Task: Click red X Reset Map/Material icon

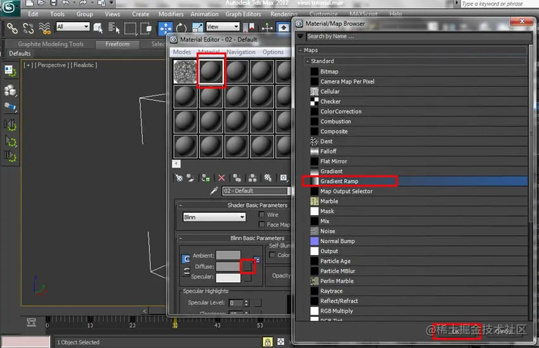Action: coord(221,178)
